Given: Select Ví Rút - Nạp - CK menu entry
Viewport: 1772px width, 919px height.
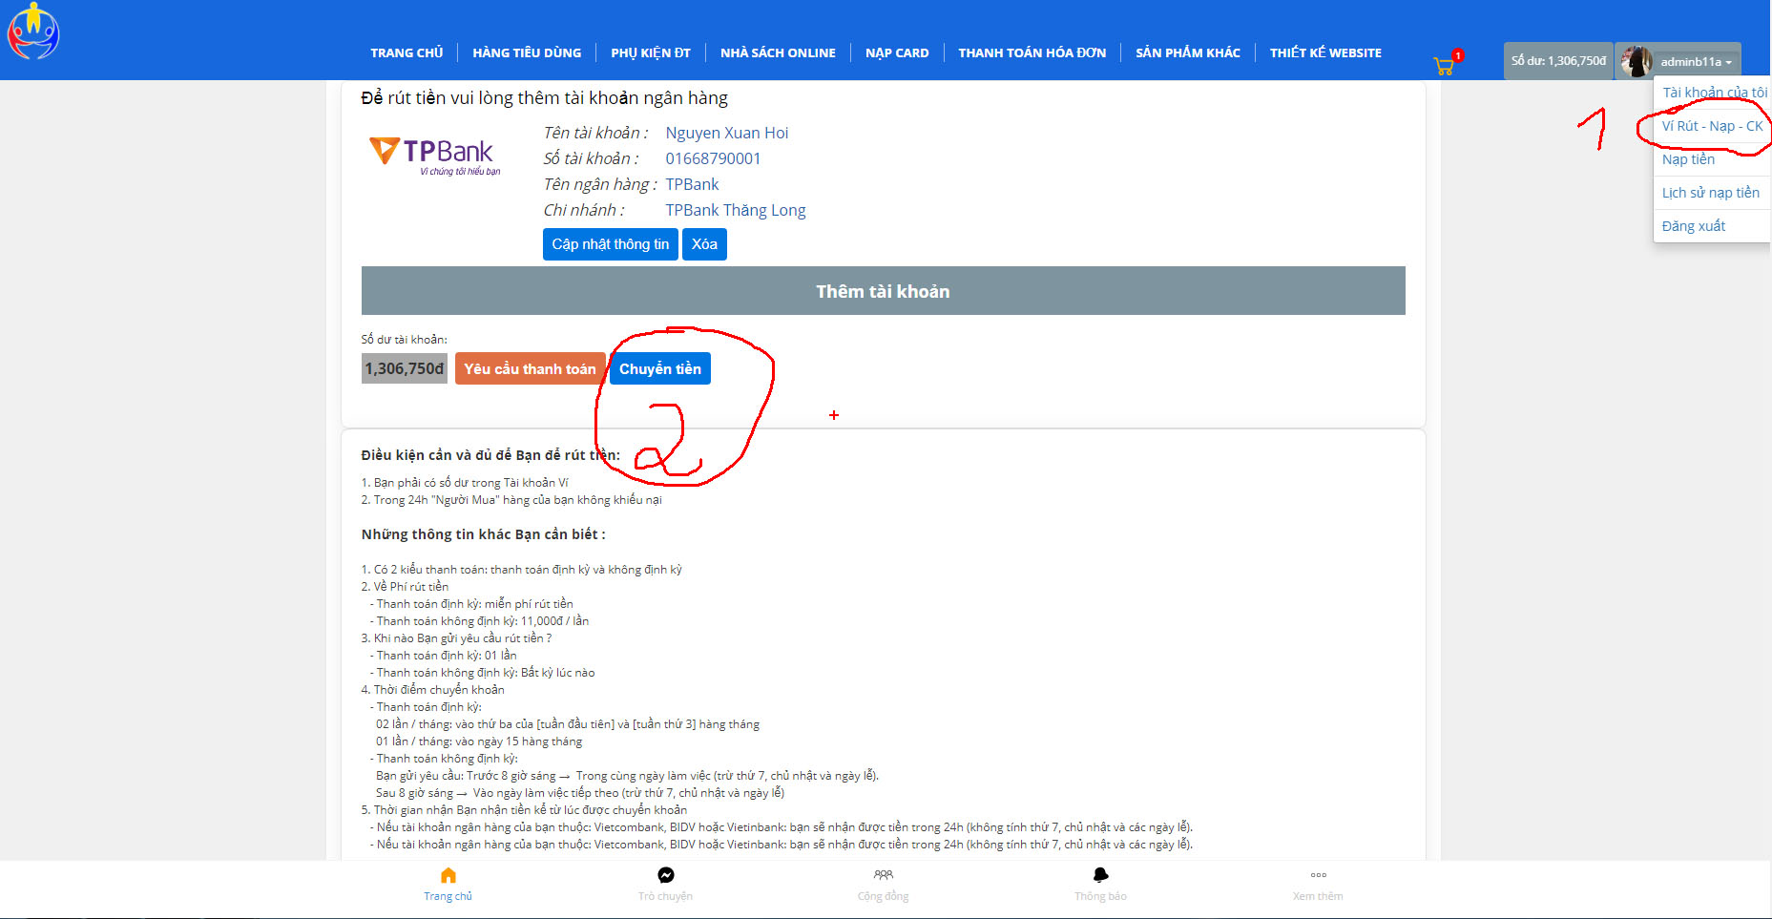Looking at the screenshot, I should (1712, 126).
